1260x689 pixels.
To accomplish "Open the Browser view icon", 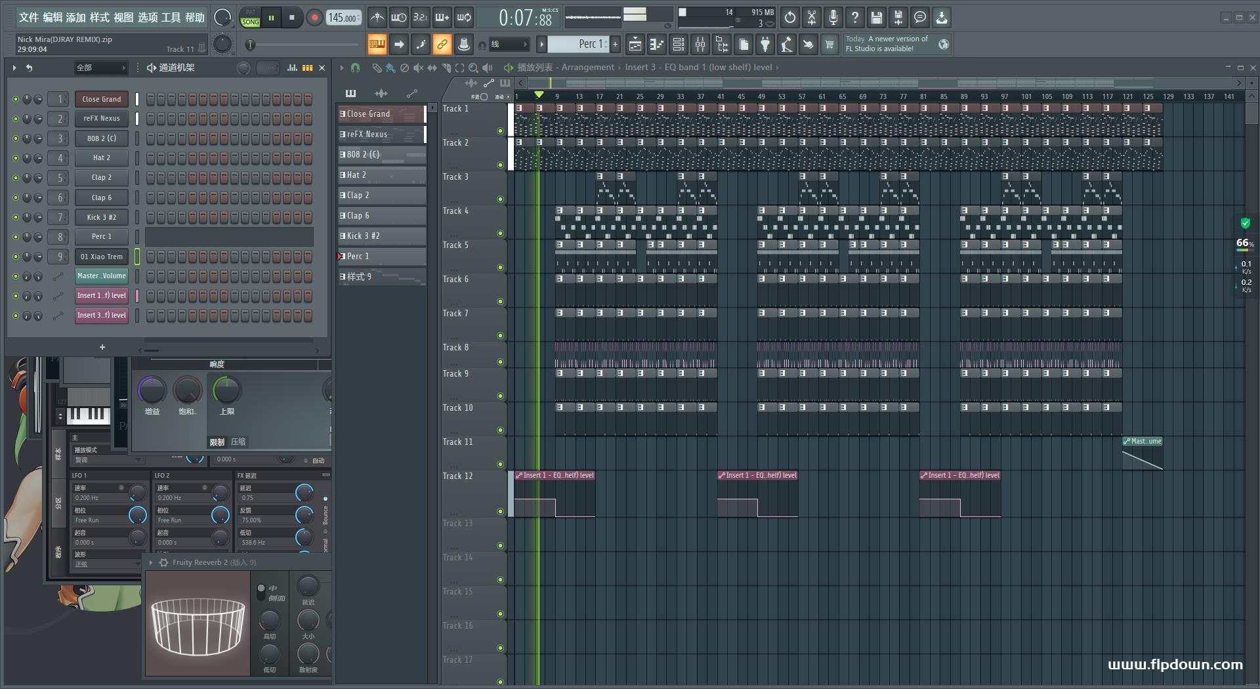I will [722, 45].
